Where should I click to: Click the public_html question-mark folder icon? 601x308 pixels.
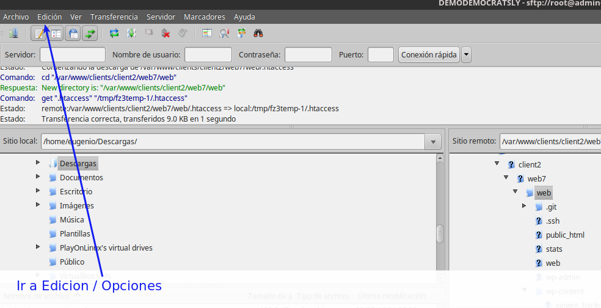pos(539,235)
